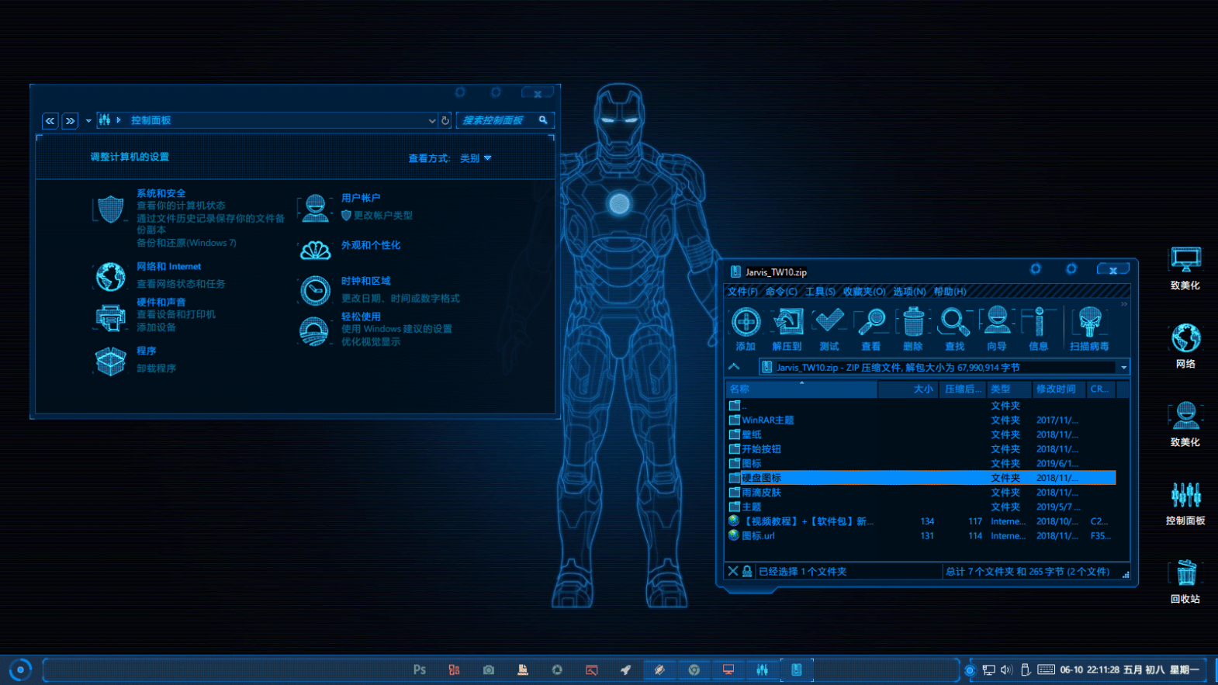
Task: Select the 壁纸 folder row
Action: point(922,434)
